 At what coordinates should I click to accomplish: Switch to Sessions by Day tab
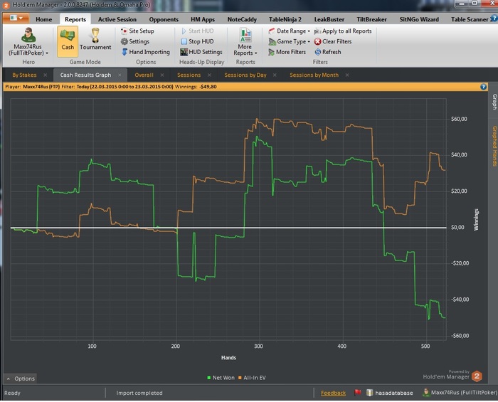(x=245, y=75)
